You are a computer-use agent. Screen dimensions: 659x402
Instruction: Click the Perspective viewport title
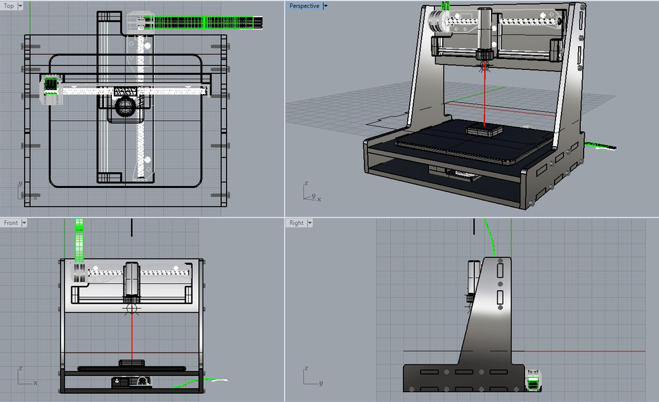[304, 5]
